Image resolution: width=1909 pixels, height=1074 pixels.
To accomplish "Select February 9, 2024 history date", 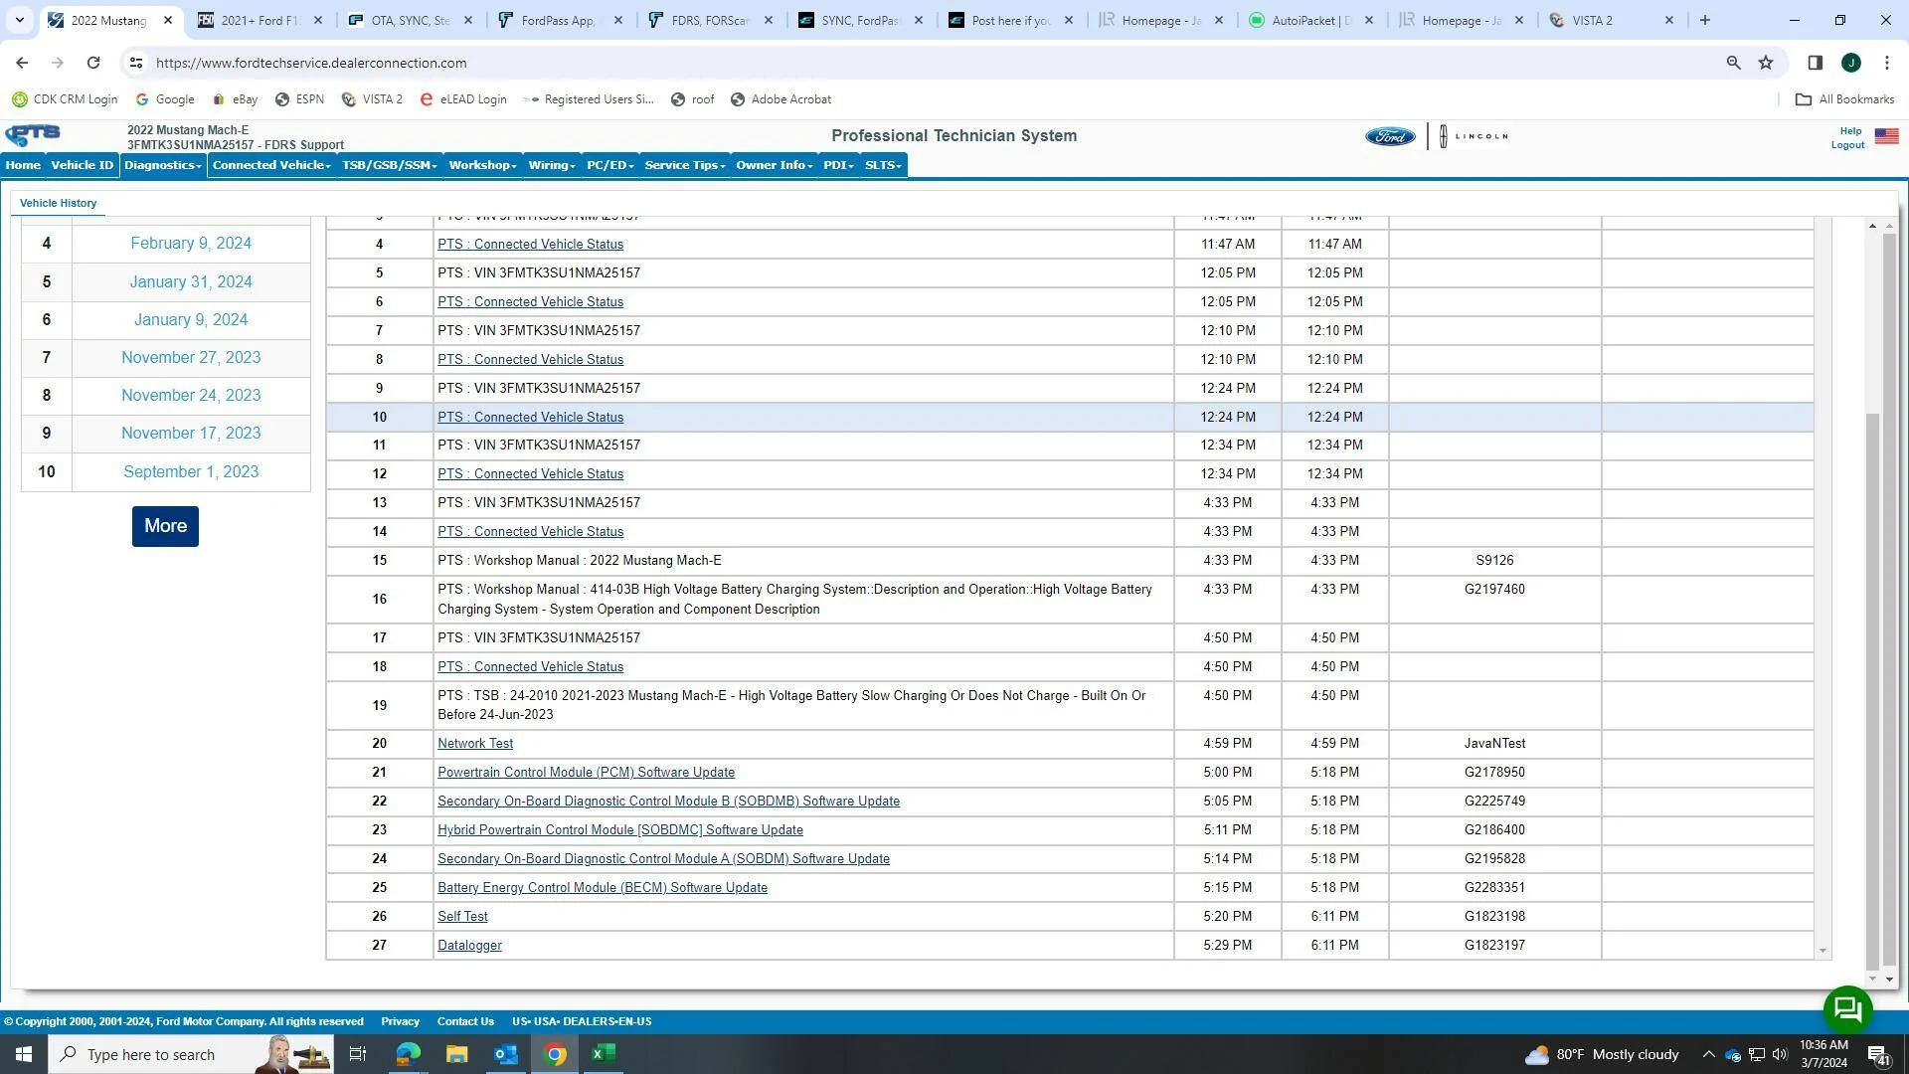I will pos(191,244).
